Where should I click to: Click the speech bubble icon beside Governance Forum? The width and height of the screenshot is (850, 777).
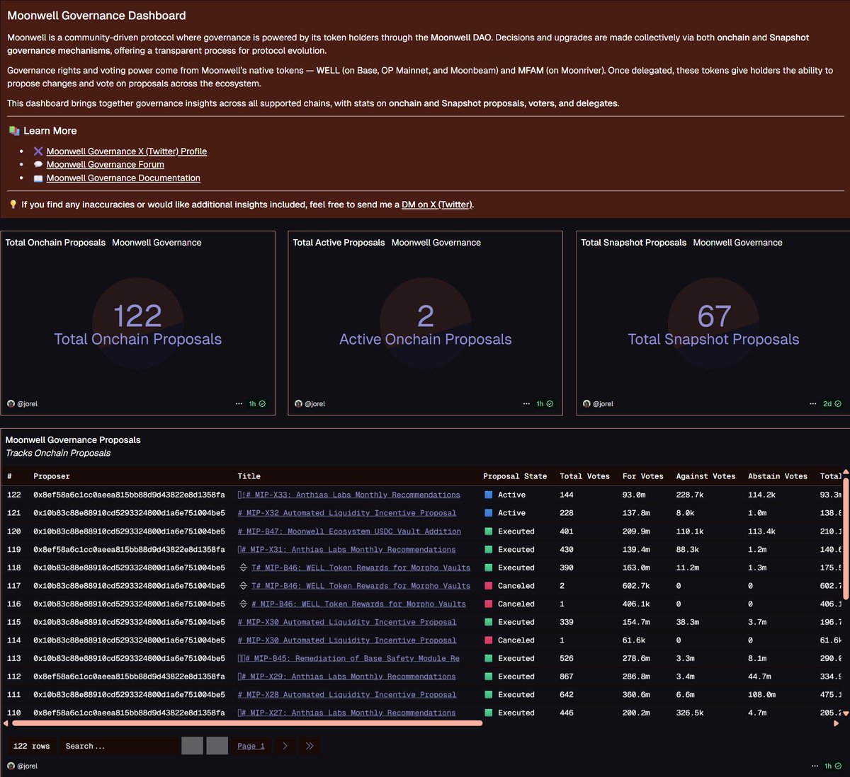point(38,164)
